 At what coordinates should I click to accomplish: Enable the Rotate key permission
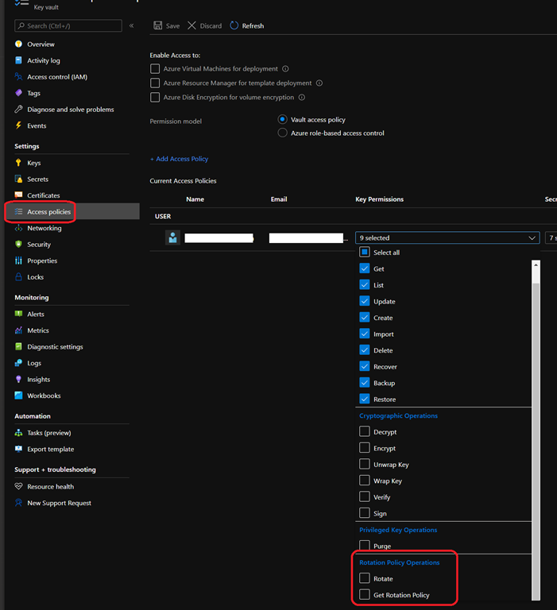pos(365,579)
